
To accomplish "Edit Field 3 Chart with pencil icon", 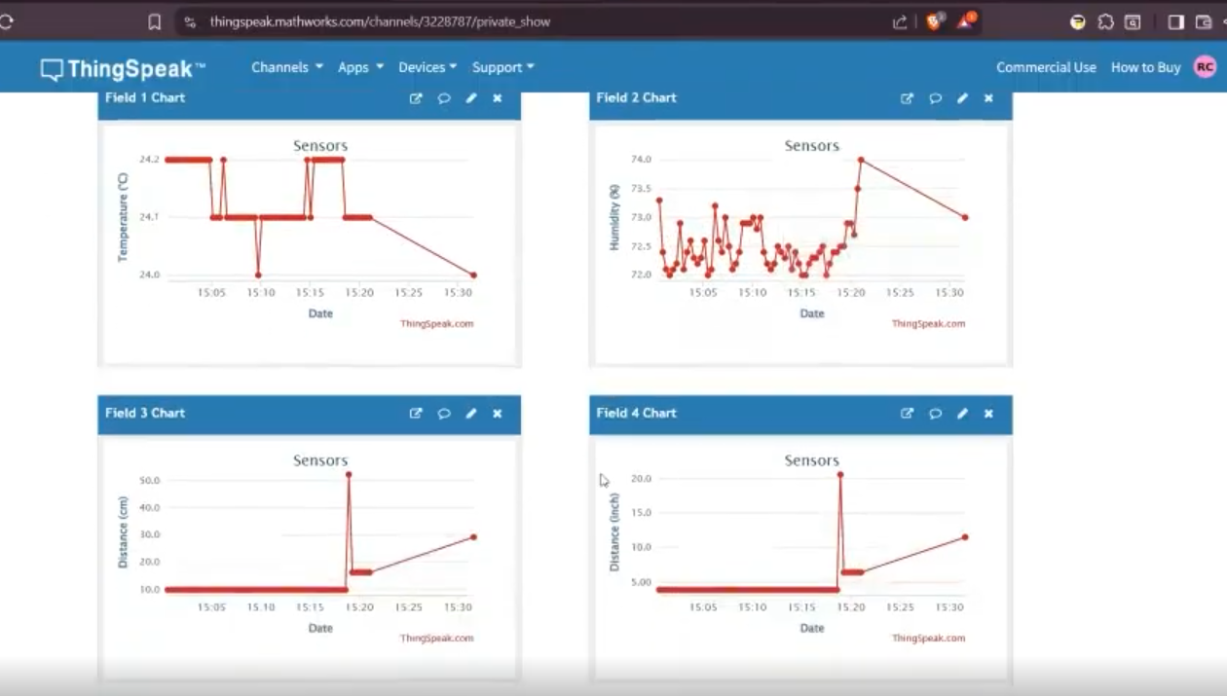I will (x=471, y=414).
